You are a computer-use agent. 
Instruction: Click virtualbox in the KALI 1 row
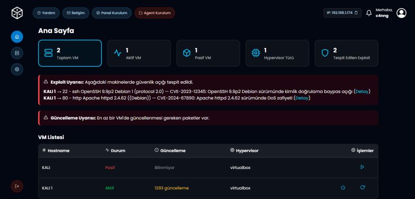coord(240,188)
